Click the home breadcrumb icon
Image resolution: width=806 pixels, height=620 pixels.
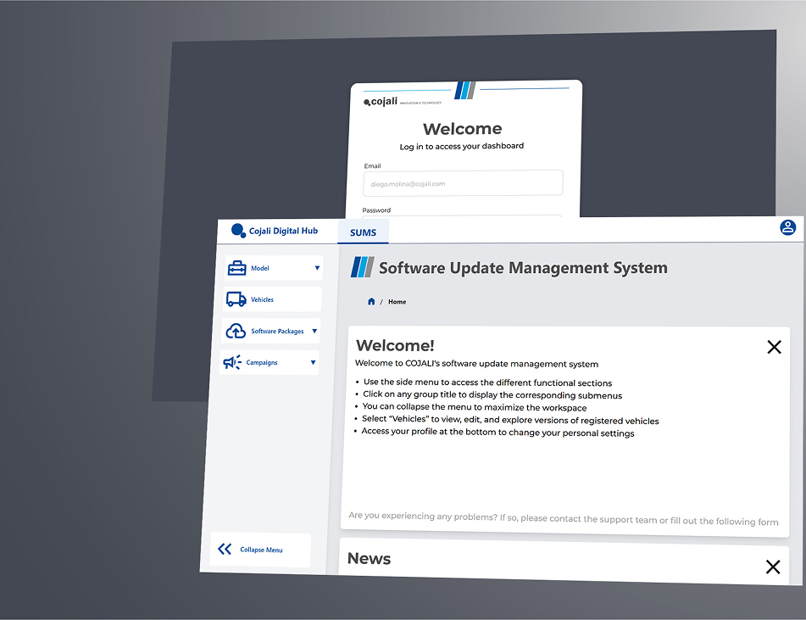click(x=371, y=302)
